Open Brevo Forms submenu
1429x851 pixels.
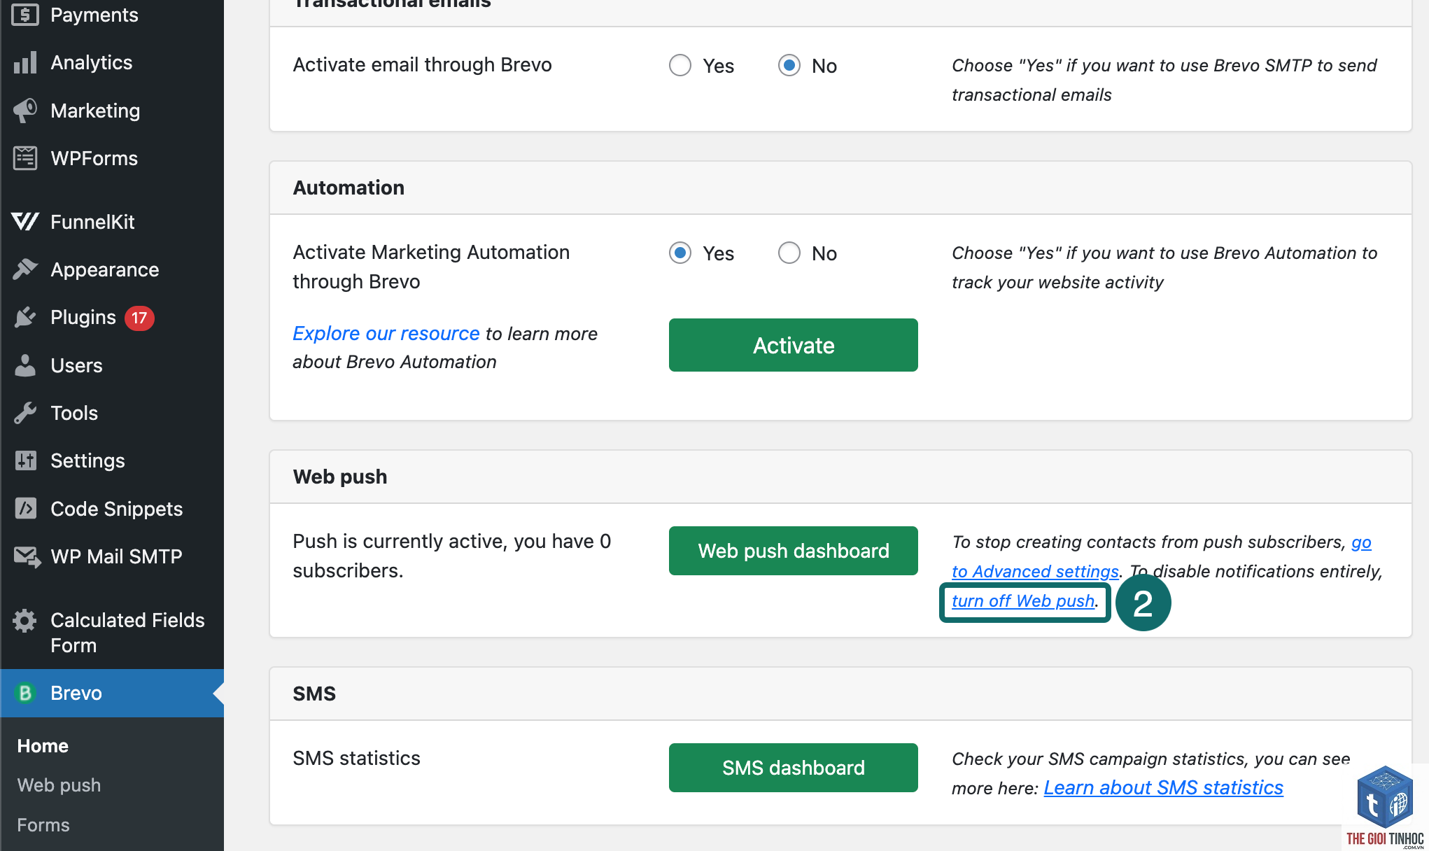click(x=43, y=825)
